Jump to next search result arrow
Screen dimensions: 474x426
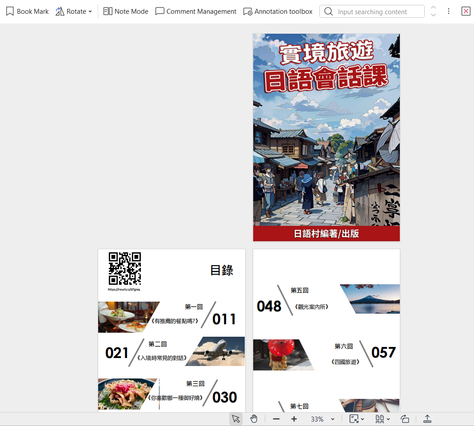(x=434, y=15)
